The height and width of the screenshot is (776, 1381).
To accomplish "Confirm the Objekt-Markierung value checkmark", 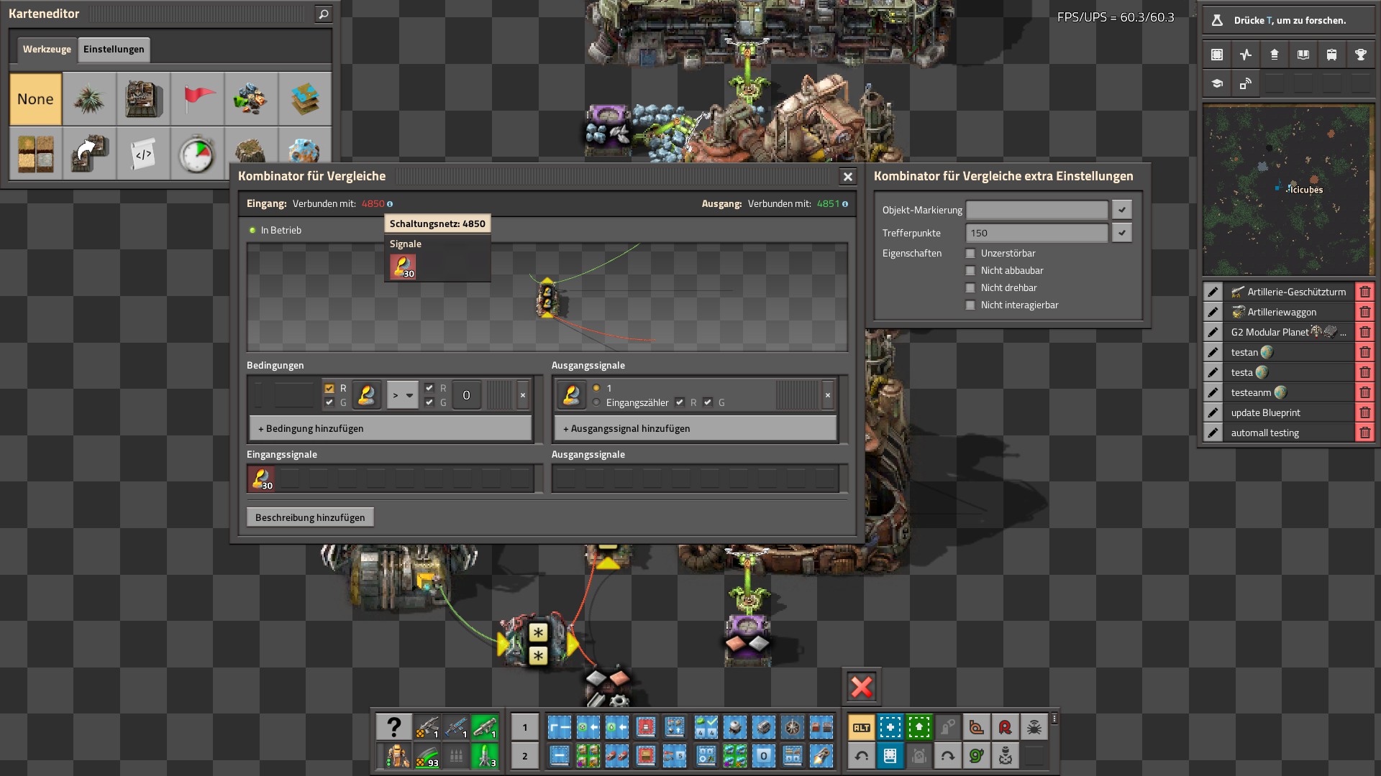I will pyautogui.click(x=1121, y=210).
